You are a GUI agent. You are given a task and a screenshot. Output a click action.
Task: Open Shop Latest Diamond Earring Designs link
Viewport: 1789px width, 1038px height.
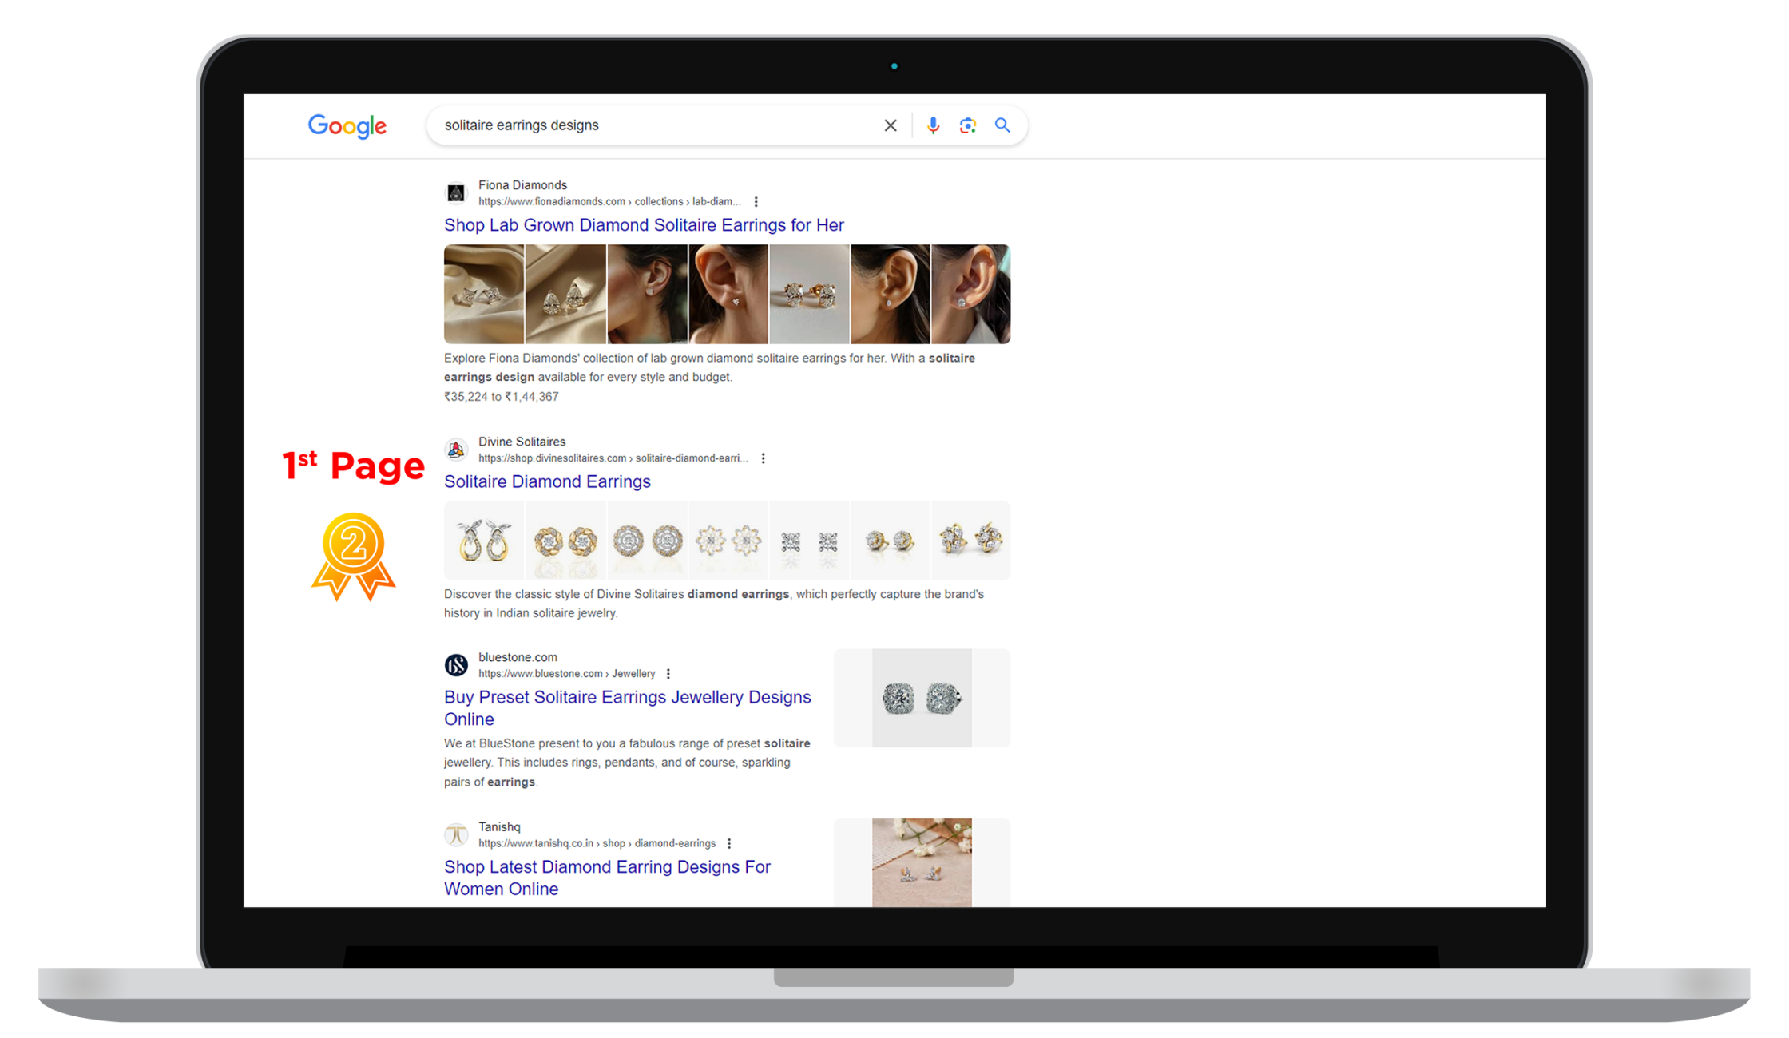pyautogui.click(x=607, y=878)
